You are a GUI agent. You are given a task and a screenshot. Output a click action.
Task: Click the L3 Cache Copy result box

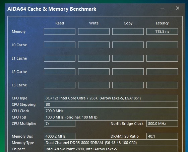[128, 85]
